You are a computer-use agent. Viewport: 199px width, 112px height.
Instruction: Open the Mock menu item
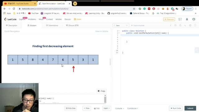point(41,19)
